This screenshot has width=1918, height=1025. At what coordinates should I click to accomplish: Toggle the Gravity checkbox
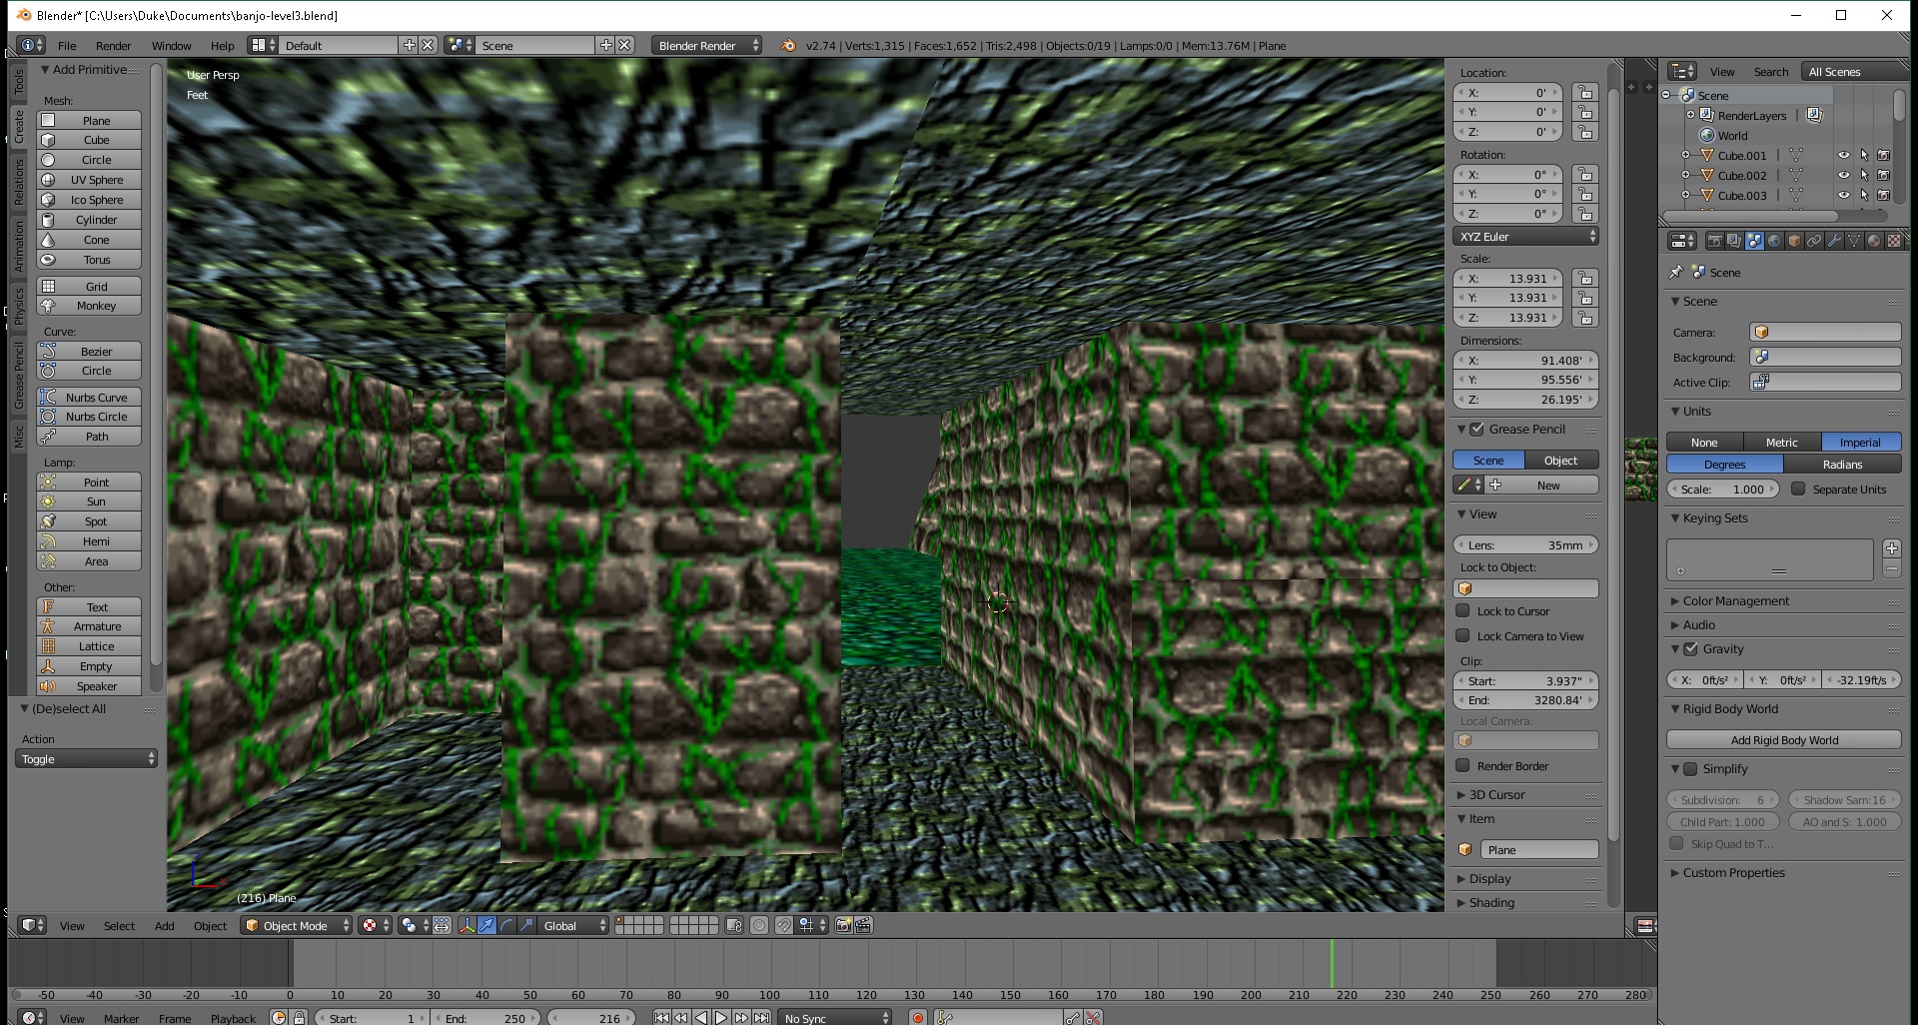(x=1691, y=649)
